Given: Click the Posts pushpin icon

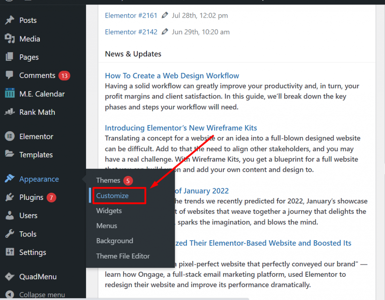Looking at the screenshot, I should (x=9, y=20).
